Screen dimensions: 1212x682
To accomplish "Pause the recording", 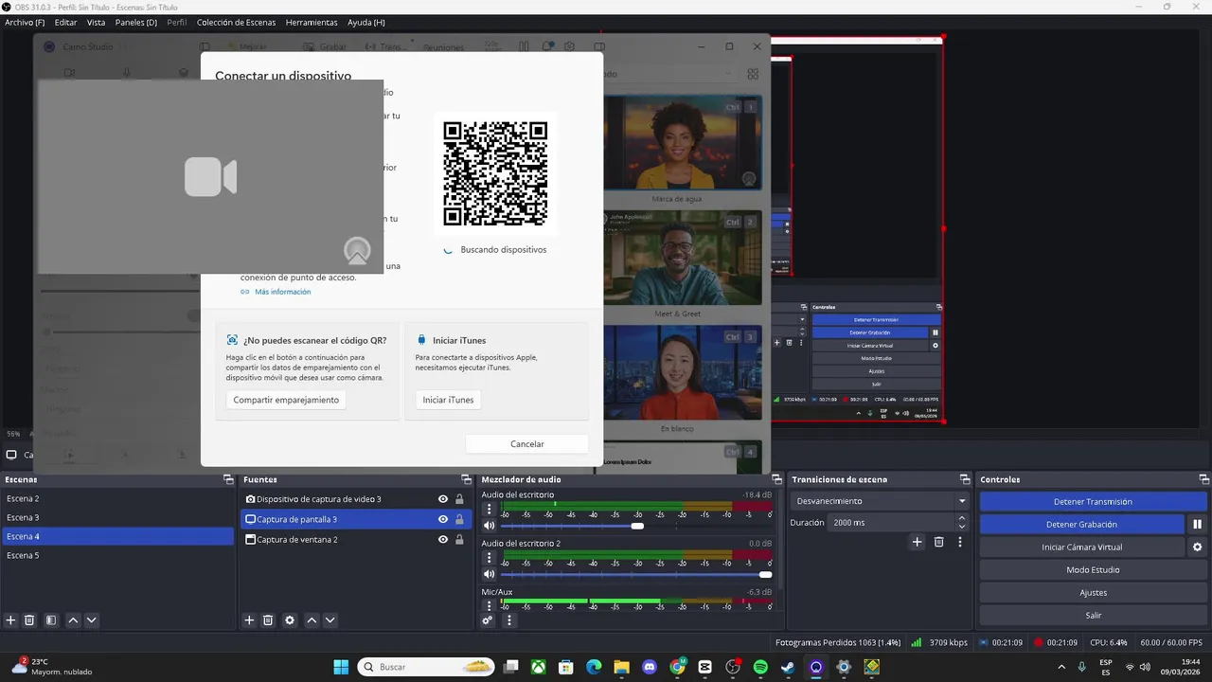I will tap(1197, 524).
